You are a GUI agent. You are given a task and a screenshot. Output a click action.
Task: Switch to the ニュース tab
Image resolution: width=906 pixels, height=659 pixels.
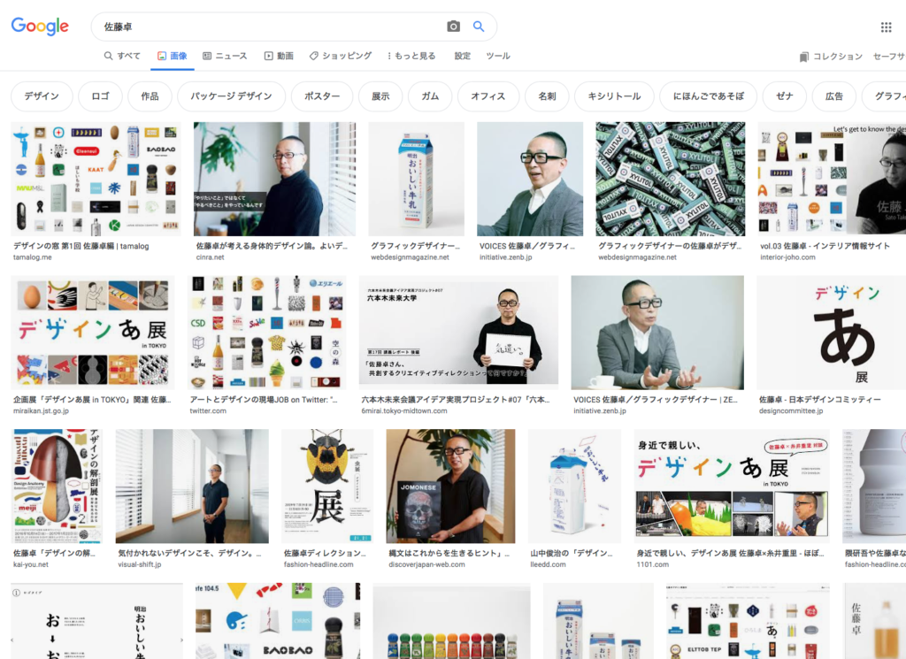(225, 56)
